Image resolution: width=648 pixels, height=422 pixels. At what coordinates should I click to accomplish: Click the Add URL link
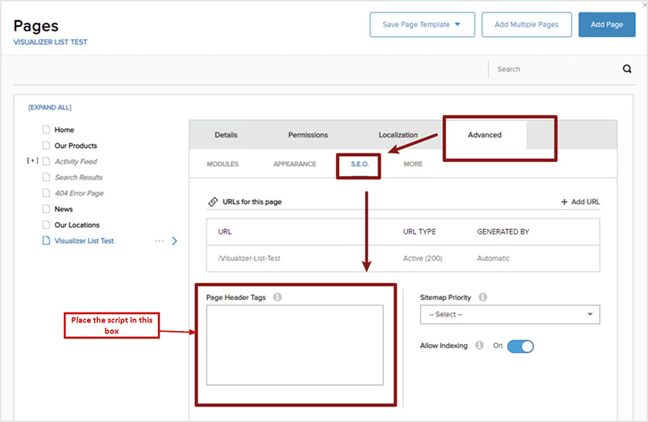click(x=580, y=202)
